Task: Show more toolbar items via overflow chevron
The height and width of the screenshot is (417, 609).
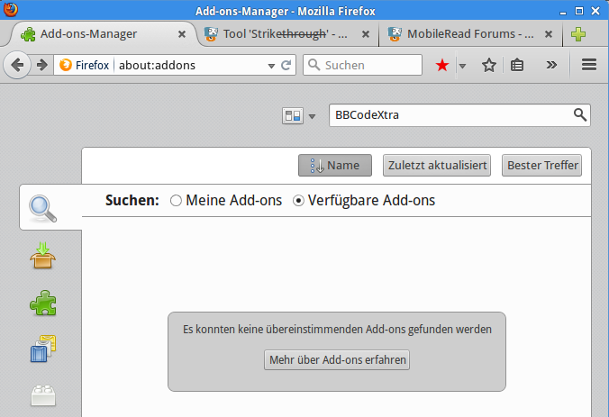Action: point(551,65)
